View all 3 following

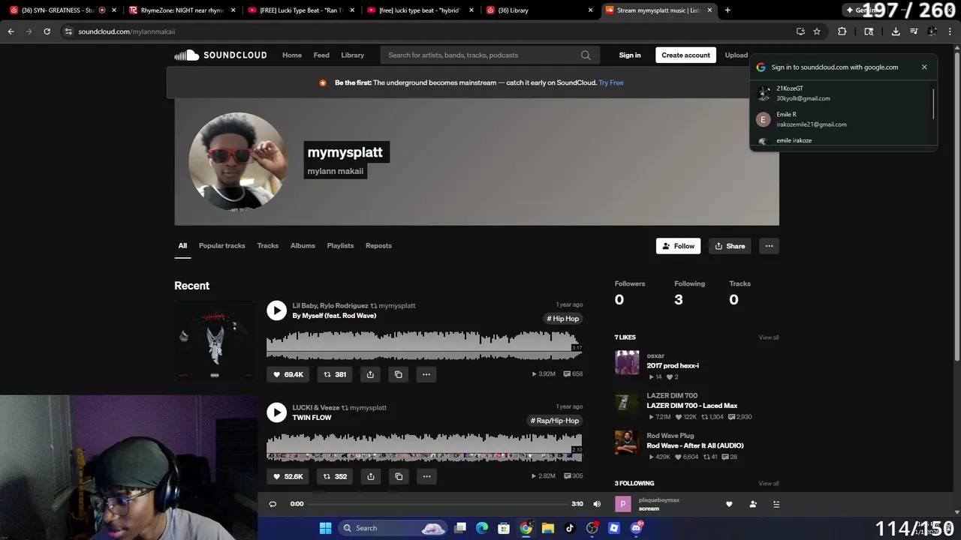click(768, 484)
